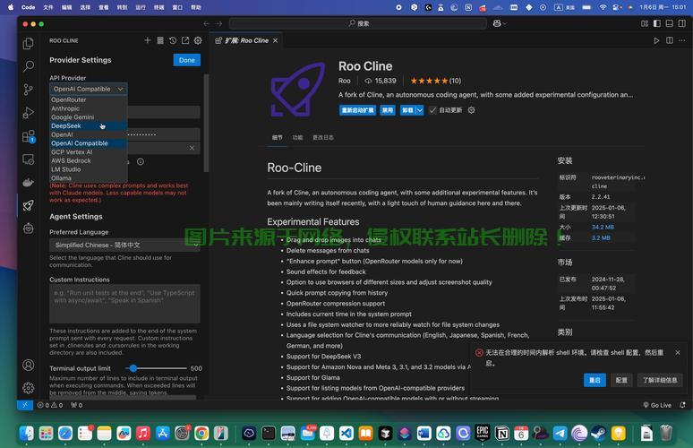Click 重启 in the shell error notification
This screenshot has width=693, height=448.
point(595,380)
